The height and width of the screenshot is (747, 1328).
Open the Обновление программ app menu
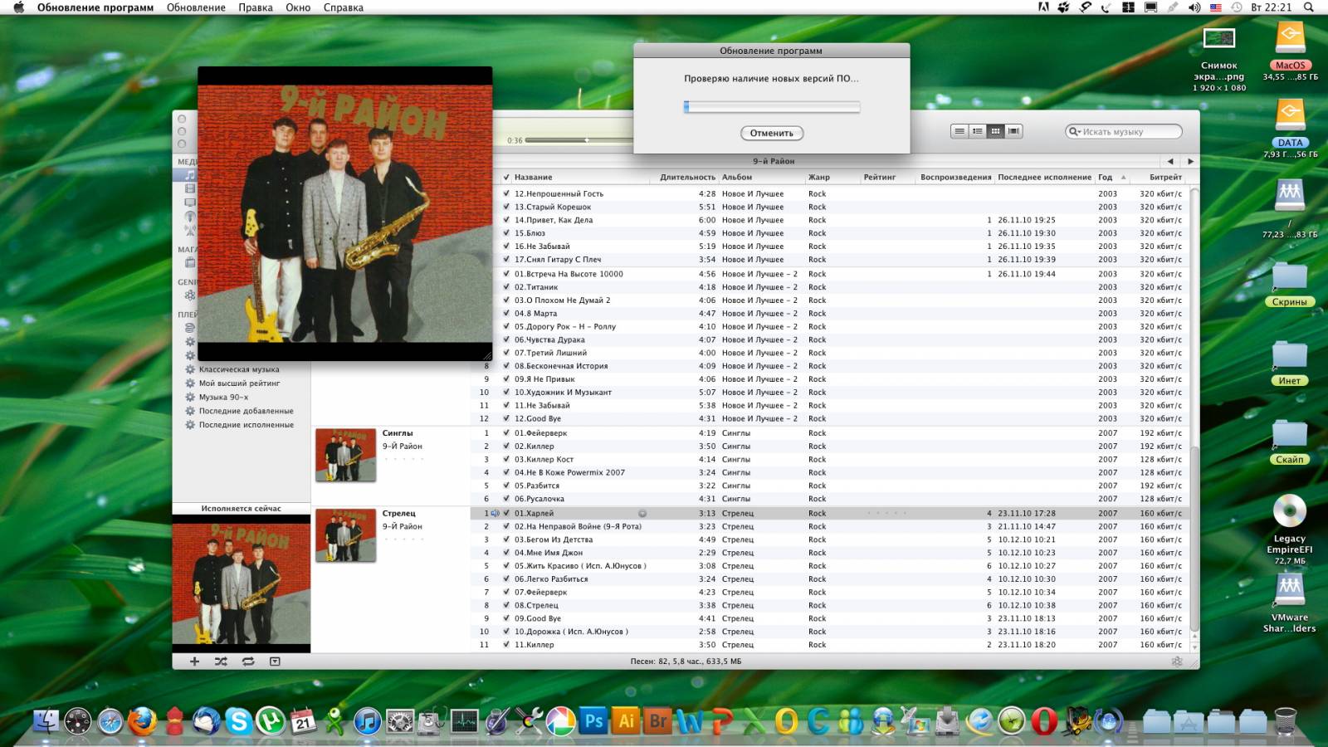pyautogui.click(x=95, y=7)
